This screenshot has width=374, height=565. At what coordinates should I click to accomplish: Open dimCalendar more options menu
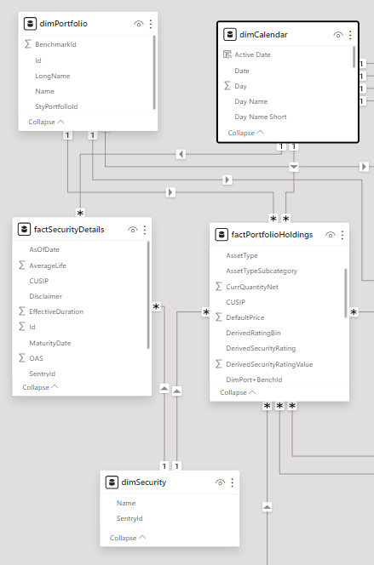click(350, 35)
